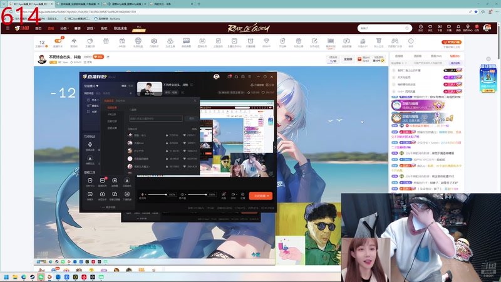
Task: Adjust the microphone volume slider
Action: coord(157,194)
